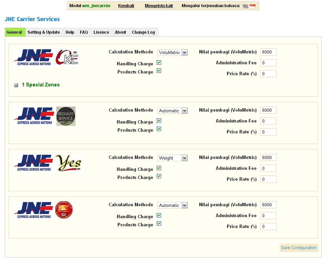The image size is (323, 259).
Task: Click Administration Fee field for SS service
Action: pos(268,215)
